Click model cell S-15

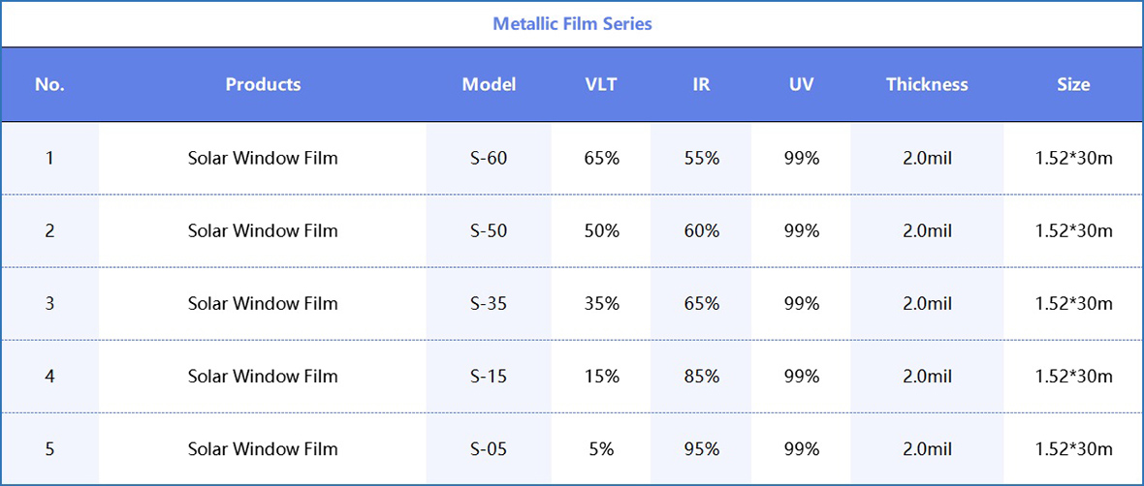coord(489,376)
